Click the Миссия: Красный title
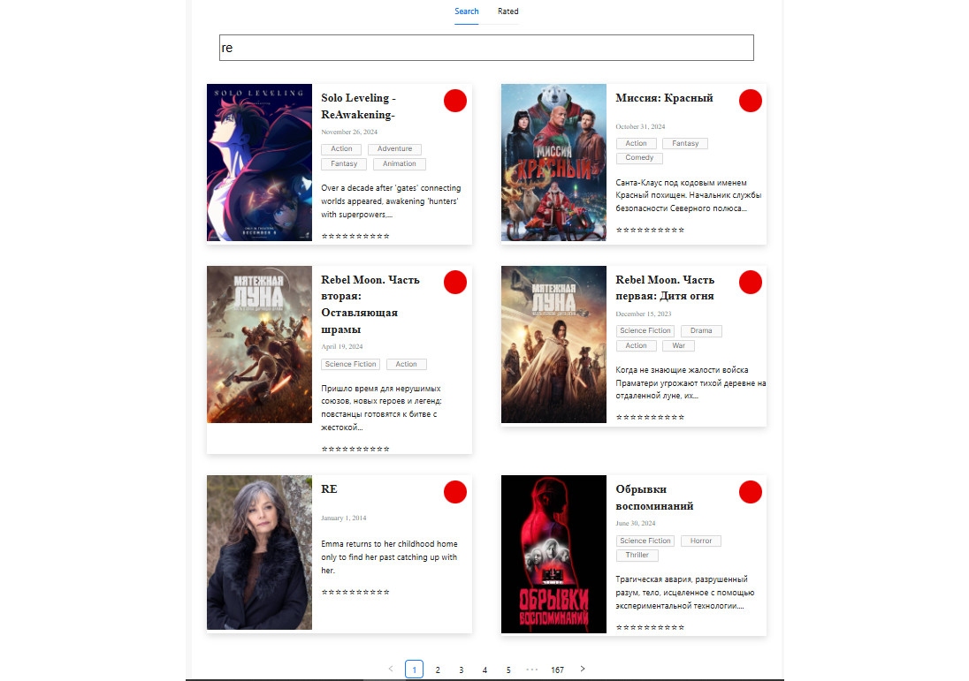The width and height of the screenshot is (969, 681). tap(664, 97)
